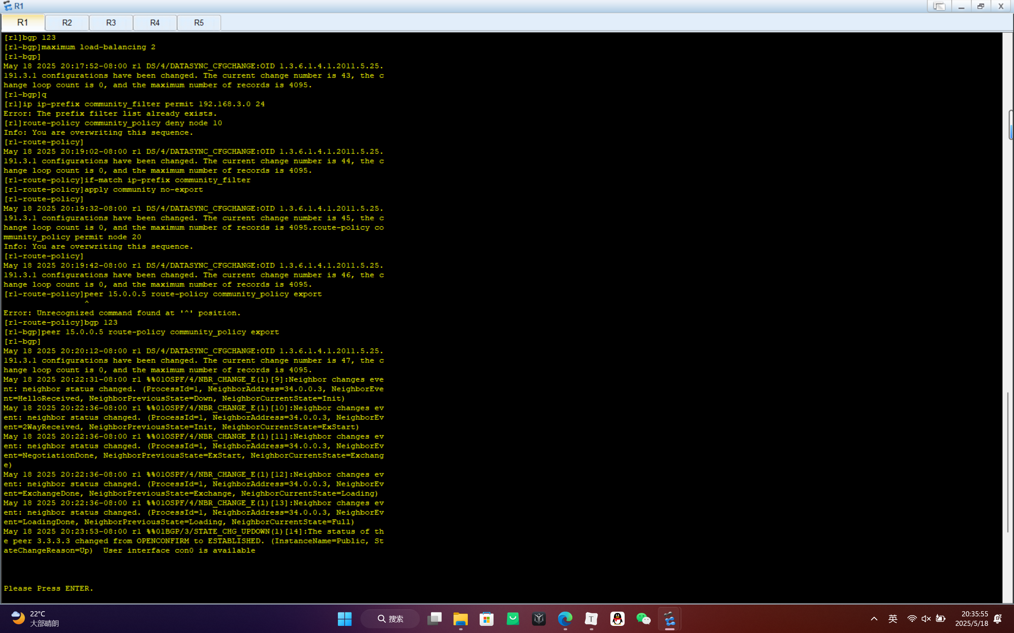1014x633 pixels.
Task: Click the muted volume tray icon
Action: tap(926, 618)
